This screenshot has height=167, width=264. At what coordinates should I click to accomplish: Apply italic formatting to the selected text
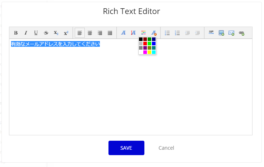coord(26,33)
